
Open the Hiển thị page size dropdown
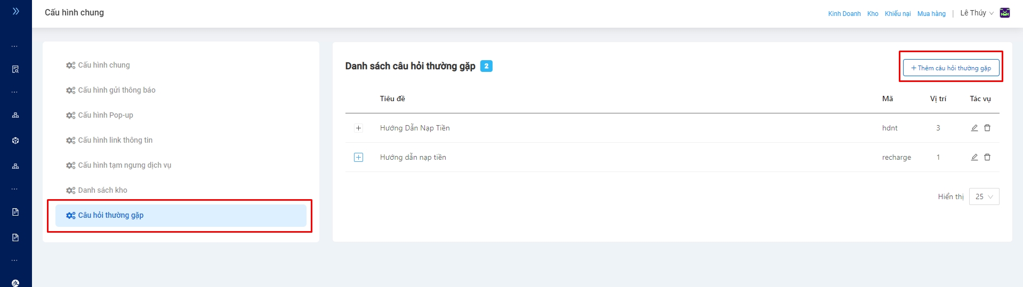tap(984, 196)
